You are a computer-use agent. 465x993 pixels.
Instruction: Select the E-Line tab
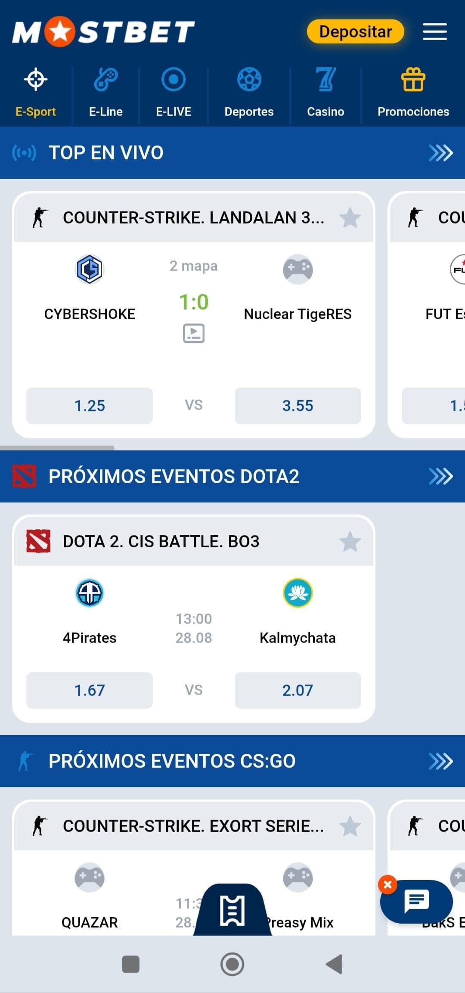click(x=105, y=95)
